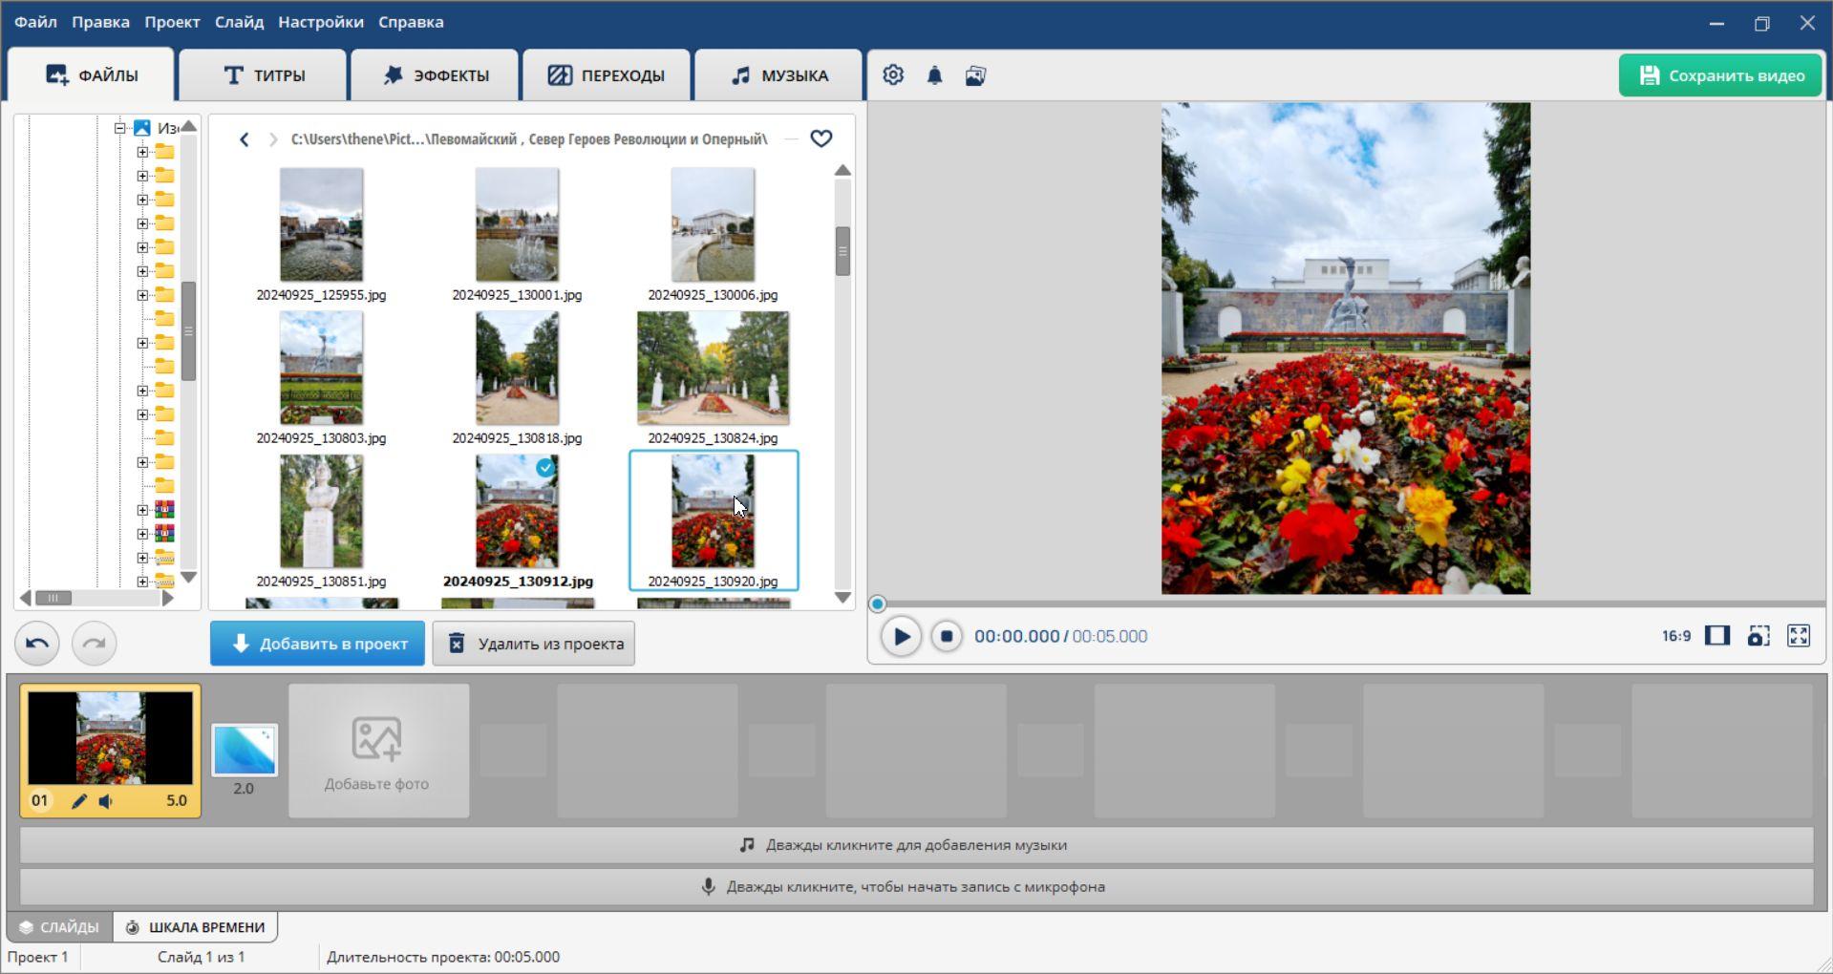This screenshot has width=1833, height=974.
Task: Click the preview playback position slider handle
Action: [877, 603]
